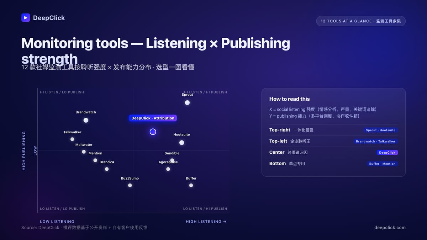Image resolution: width=427 pixels, height=240 pixels.
Task: Click the Bottom legend row label
Action: point(278,164)
